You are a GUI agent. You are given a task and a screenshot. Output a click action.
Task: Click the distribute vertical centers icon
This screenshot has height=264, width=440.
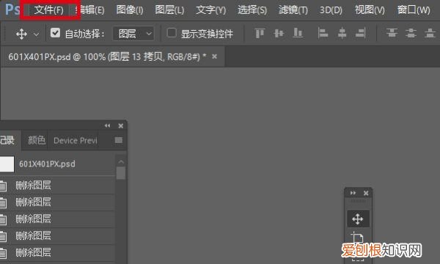(411, 33)
